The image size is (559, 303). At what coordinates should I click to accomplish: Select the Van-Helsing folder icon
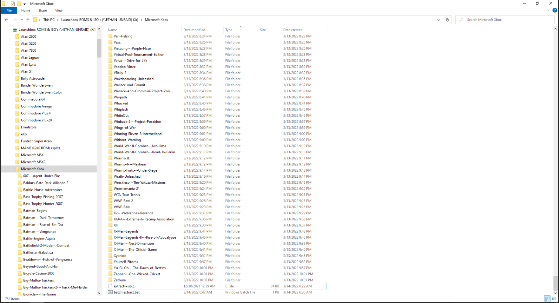110,36
